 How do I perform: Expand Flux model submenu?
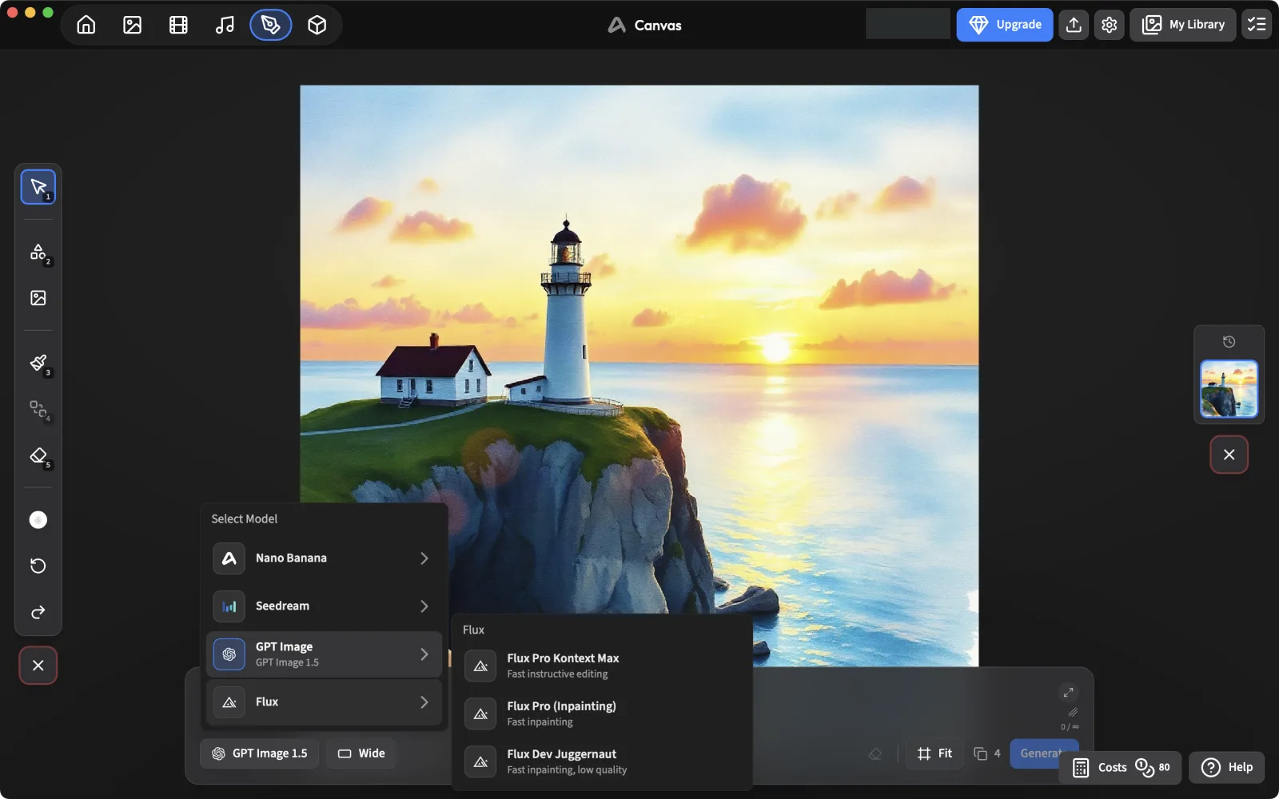(x=324, y=702)
